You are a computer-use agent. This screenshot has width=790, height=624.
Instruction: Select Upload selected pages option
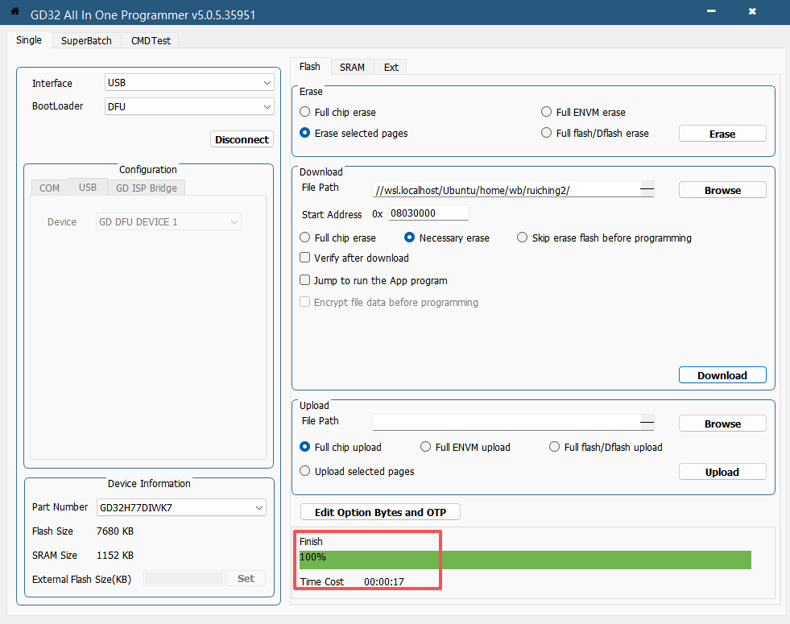point(357,471)
